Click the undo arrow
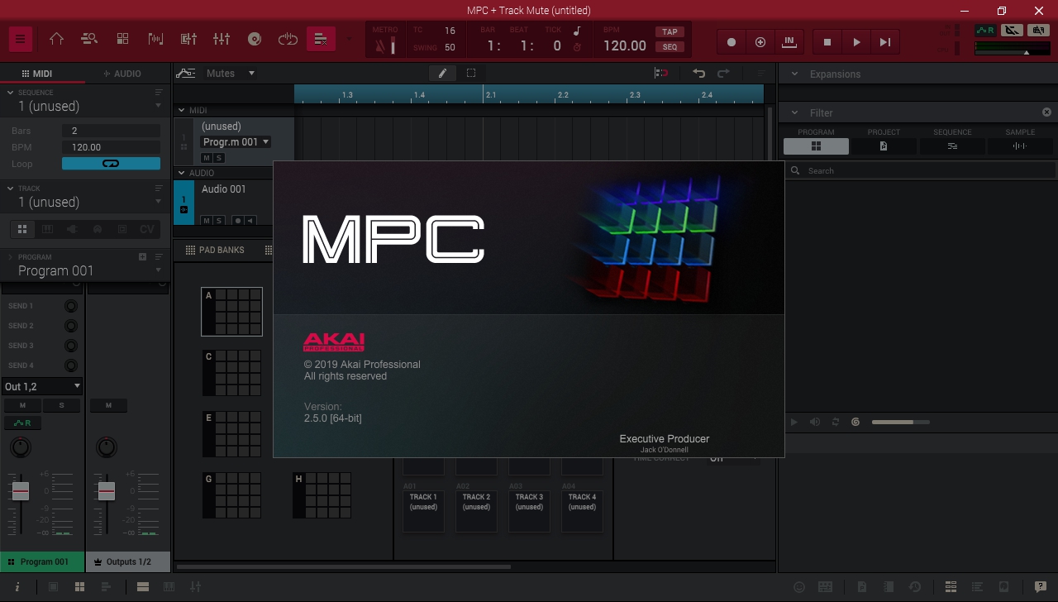This screenshot has height=602, width=1058. 698,73
